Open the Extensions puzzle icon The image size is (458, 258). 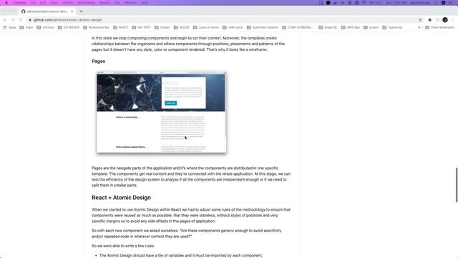429,20
